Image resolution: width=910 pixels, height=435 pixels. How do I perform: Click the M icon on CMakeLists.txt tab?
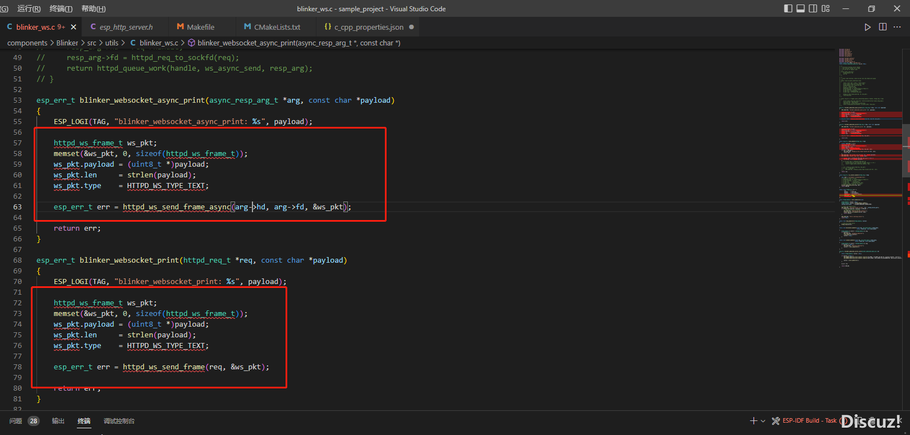[247, 27]
